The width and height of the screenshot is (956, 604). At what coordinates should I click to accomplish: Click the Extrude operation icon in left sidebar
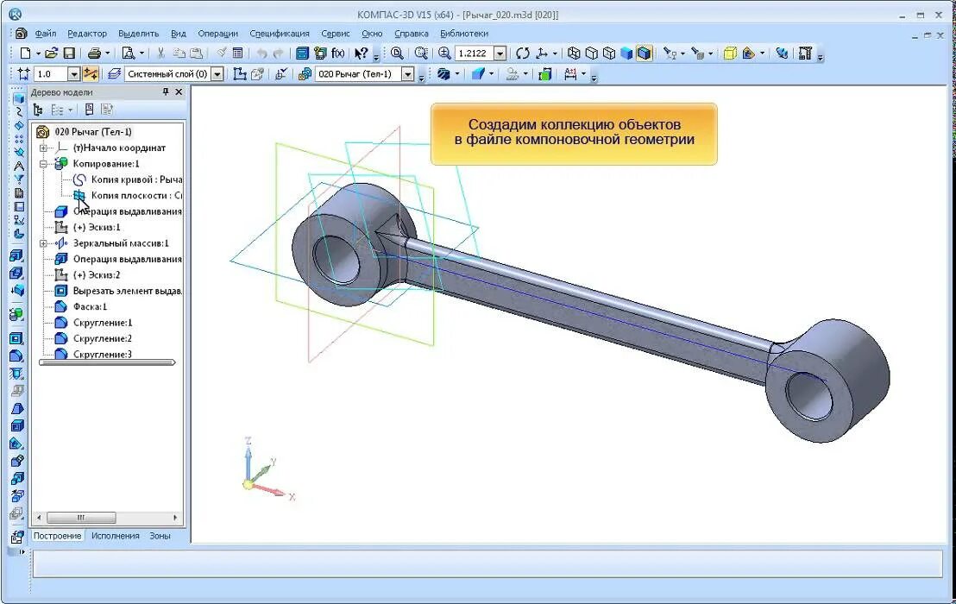(x=17, y=256)
